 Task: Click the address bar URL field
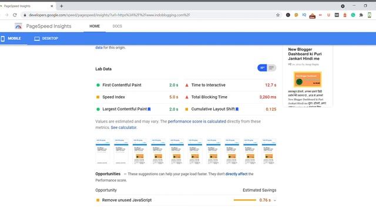click(x=151, y=15)
